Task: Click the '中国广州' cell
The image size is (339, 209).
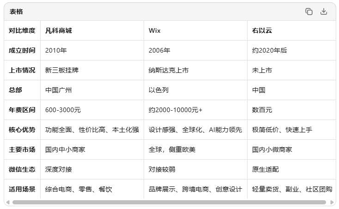Action: (92, 90)
